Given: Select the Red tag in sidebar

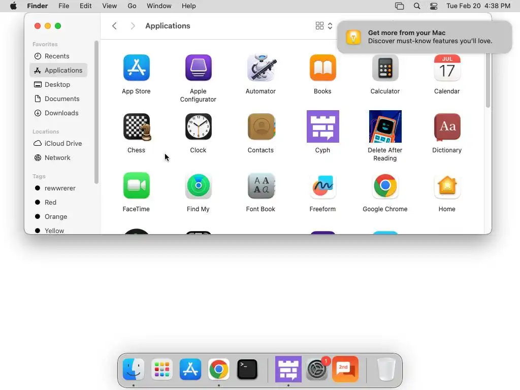Looking at the screenshot, I should click(58, 202).
